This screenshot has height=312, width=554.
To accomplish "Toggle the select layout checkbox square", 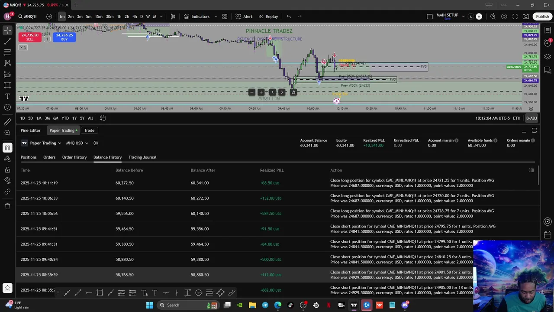I will coord(430,16).
